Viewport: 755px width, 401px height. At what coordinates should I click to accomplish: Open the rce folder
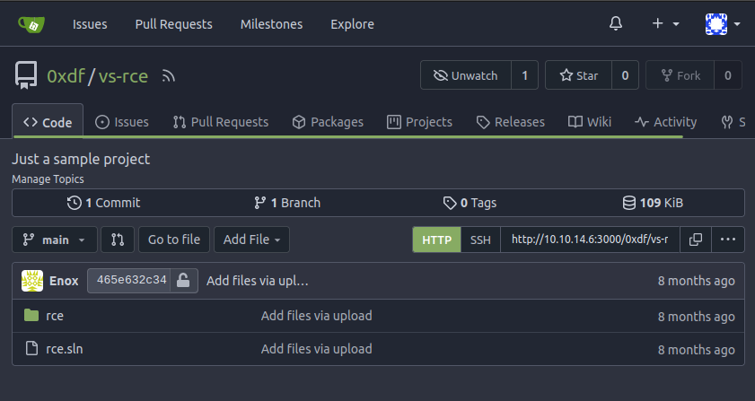(55, 316)
